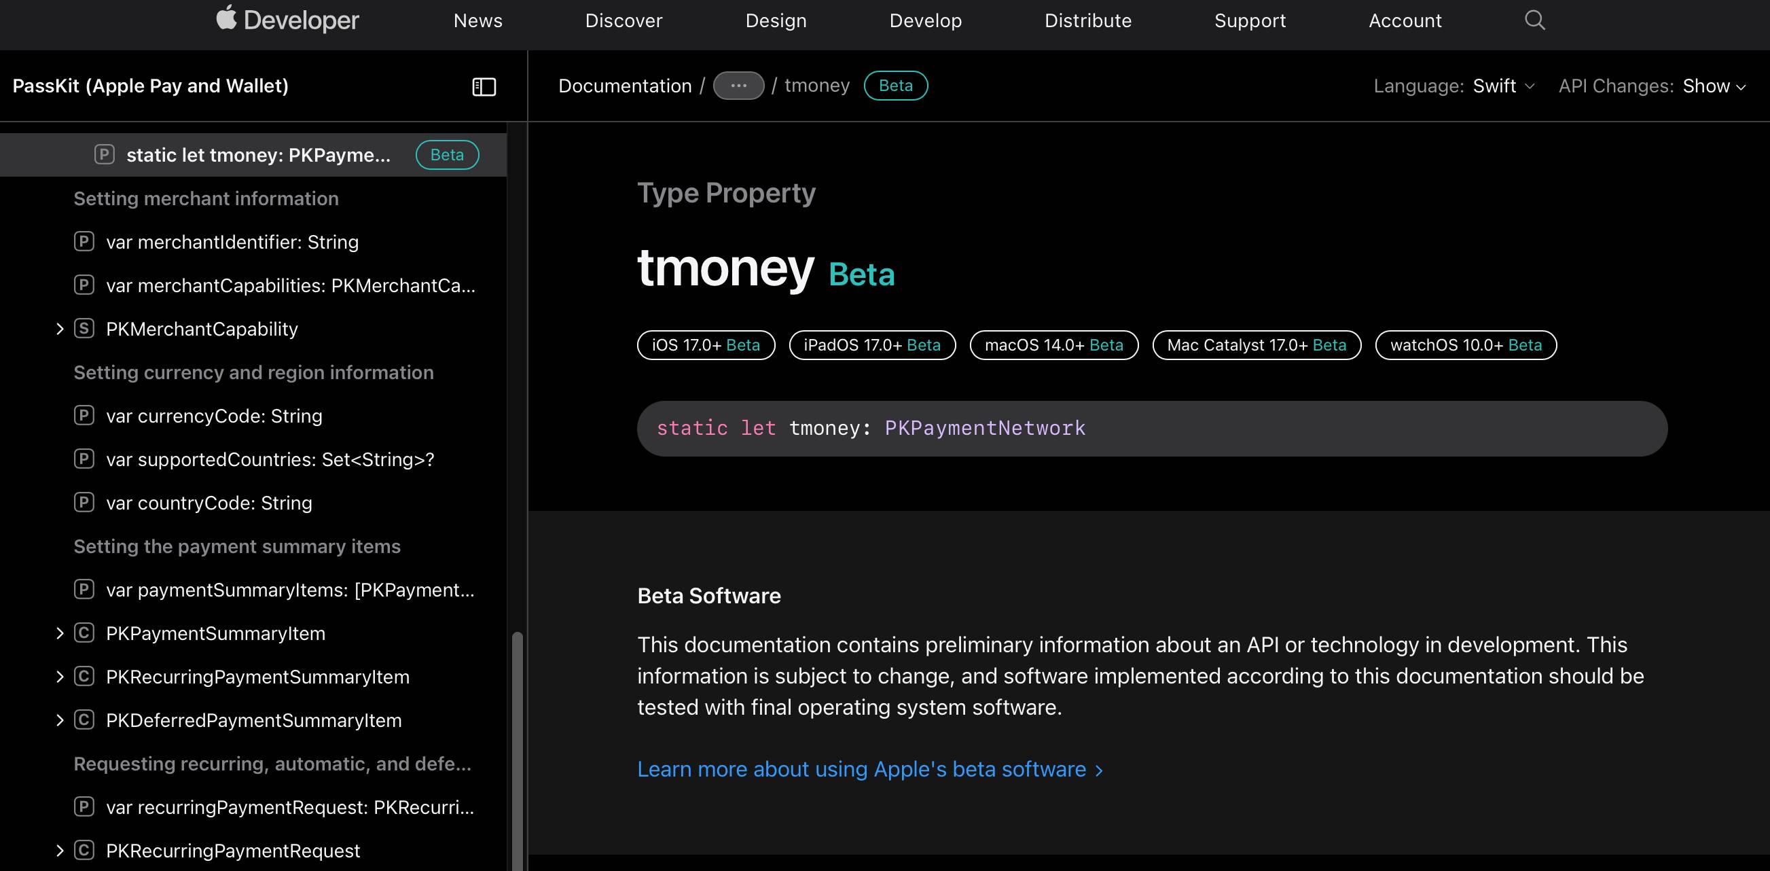This screenshot has height=871, width=1770.
Task: Open API Changes Show dropdown
Action: point(1713,86)
